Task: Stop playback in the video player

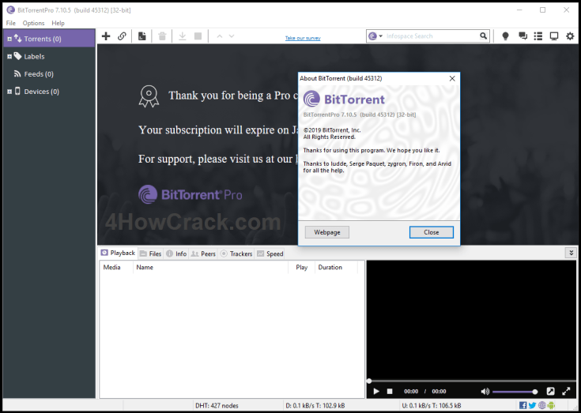Action: [x=390, y=391]
